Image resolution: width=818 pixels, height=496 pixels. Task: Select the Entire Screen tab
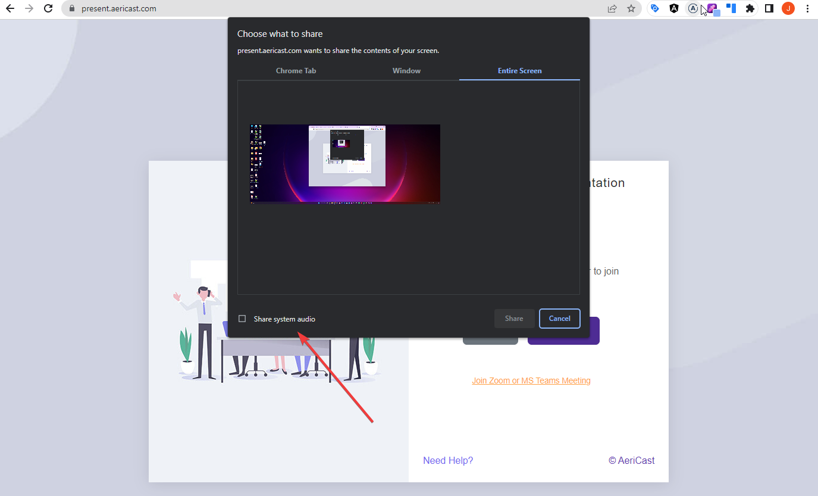pyautogui.click(x=519, y=70)
